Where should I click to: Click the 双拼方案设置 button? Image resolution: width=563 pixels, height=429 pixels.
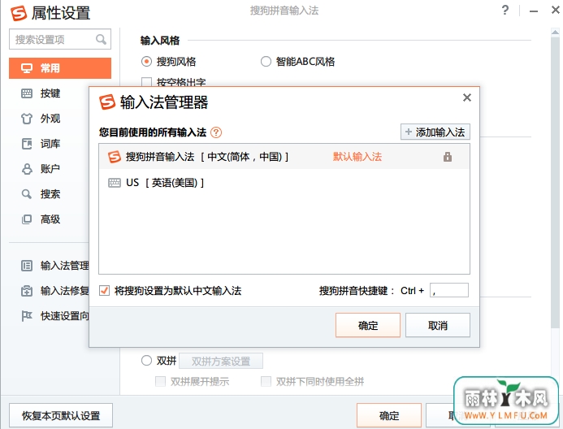[221, 361]
